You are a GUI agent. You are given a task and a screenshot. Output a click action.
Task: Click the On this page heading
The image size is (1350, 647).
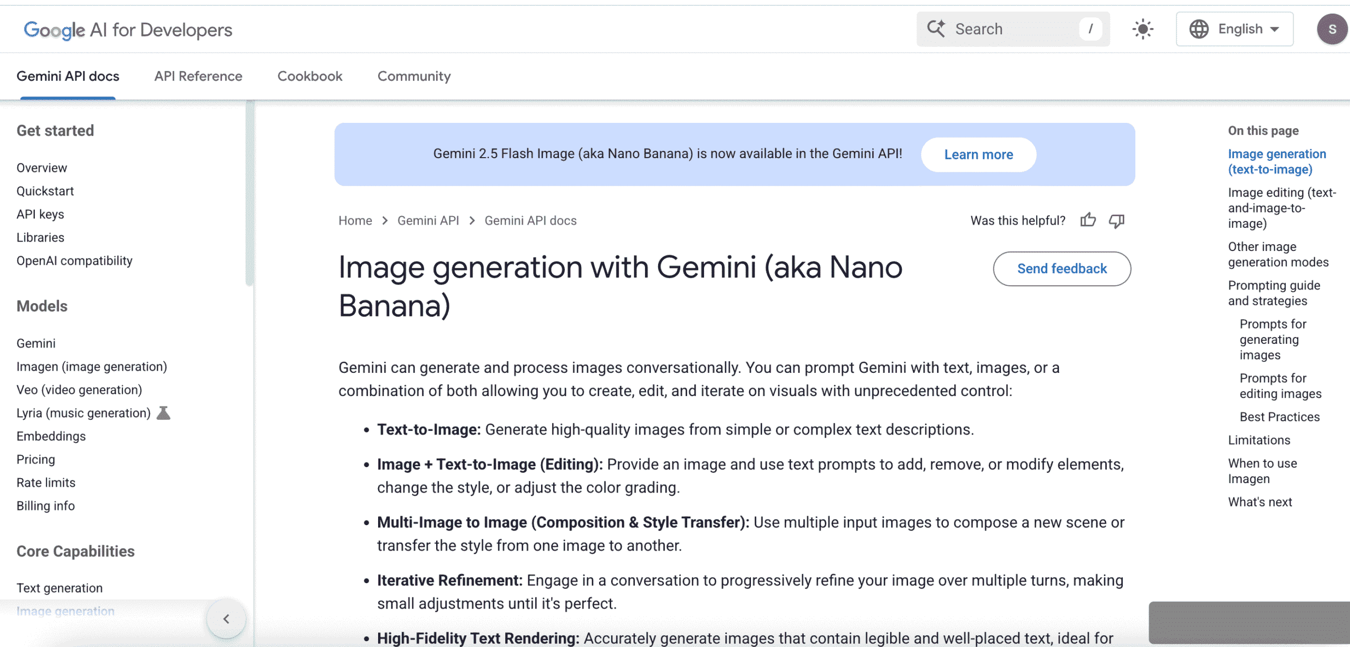[x=1263, y=130]
